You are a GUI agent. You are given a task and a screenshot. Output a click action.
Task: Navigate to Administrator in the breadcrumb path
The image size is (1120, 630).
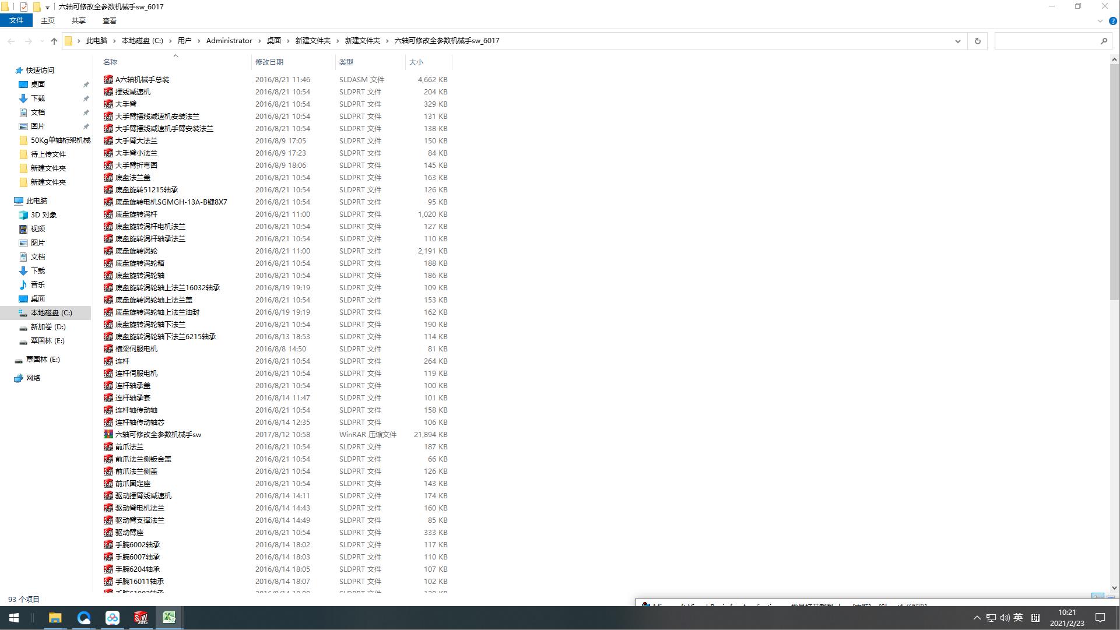(229, 41)
